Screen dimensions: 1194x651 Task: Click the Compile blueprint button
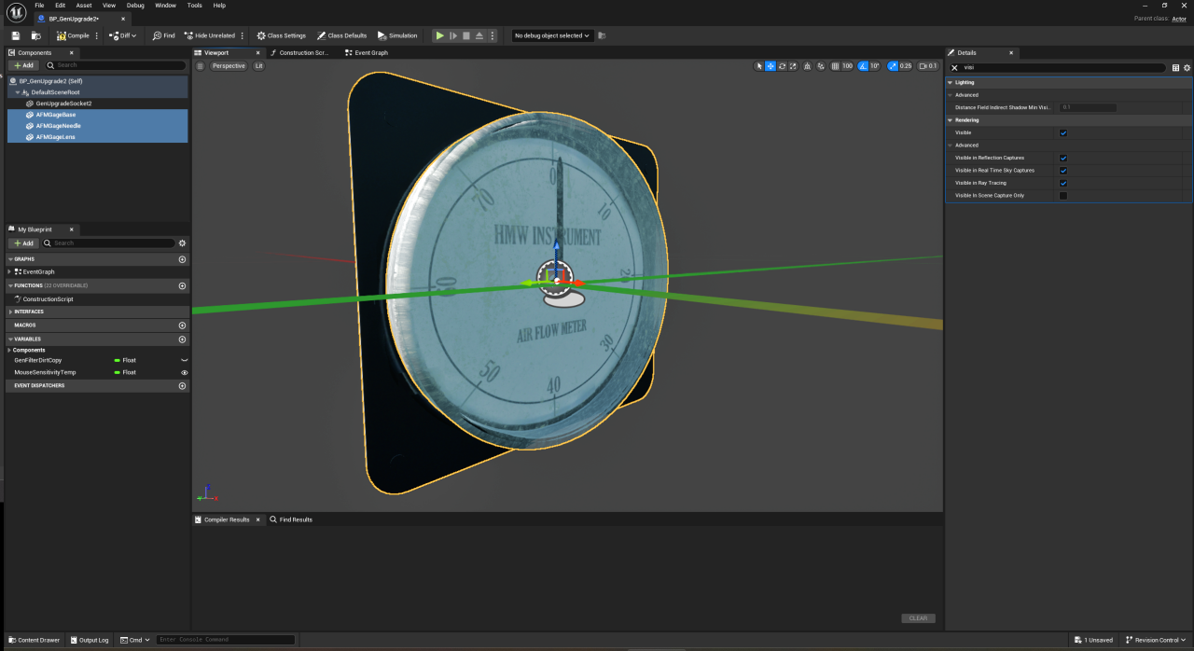[73, 35]
